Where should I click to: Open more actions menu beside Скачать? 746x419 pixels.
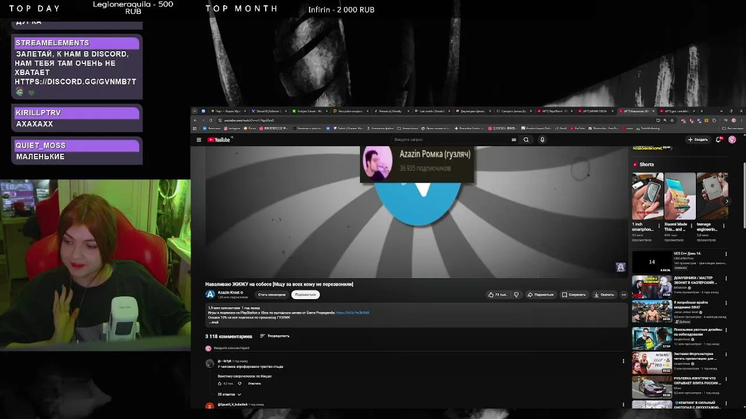click(x=624, y=294)
